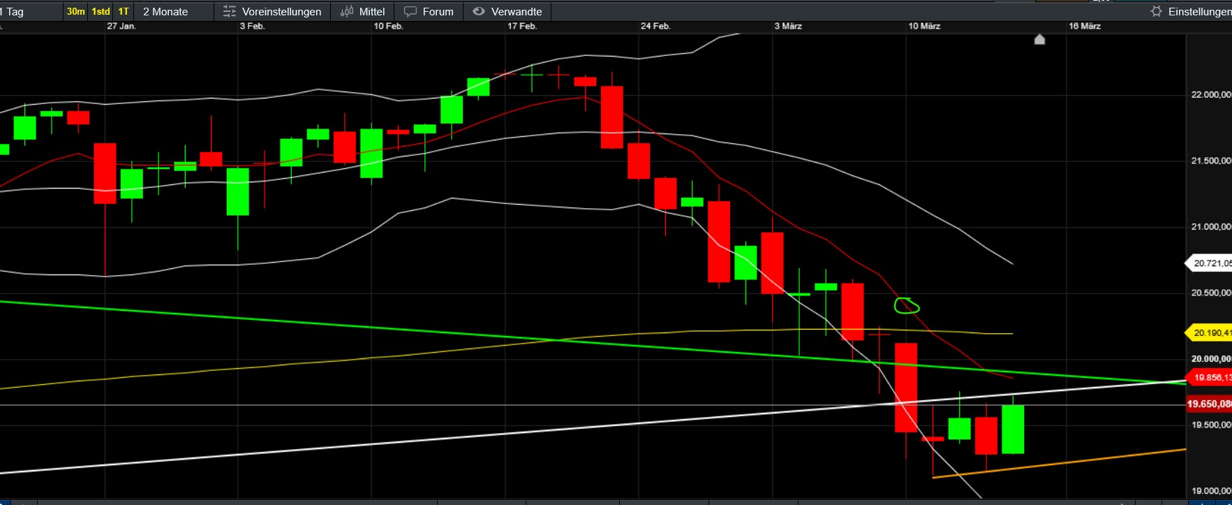Open the Voreinstellungen presets menu
Screen dimensions: 1232x505
(272, 11)
